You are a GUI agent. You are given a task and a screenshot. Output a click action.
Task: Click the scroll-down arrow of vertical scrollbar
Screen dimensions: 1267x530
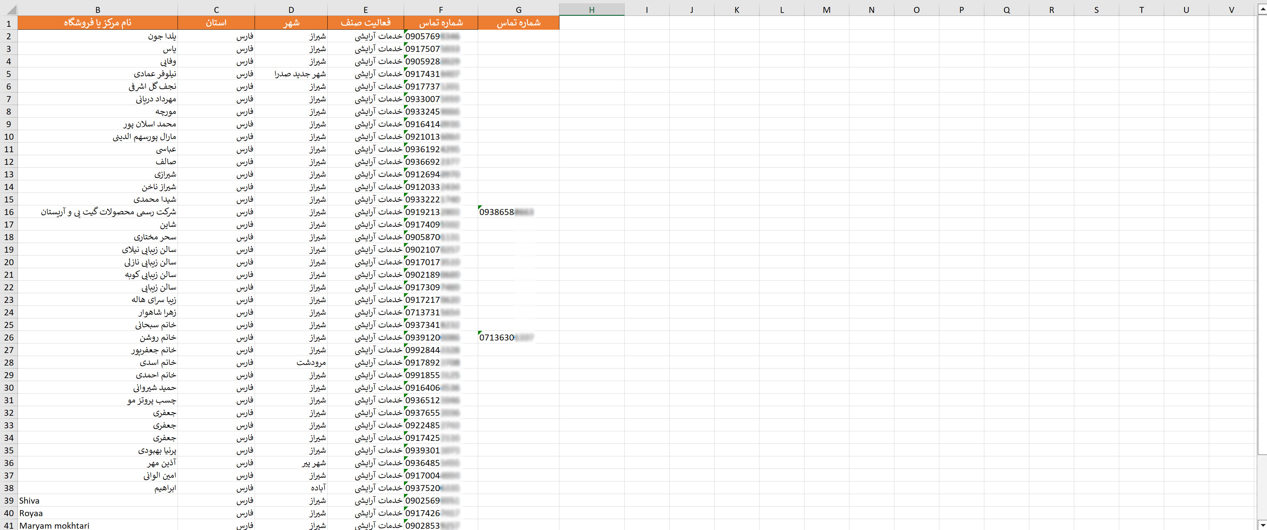(1262, 525)
